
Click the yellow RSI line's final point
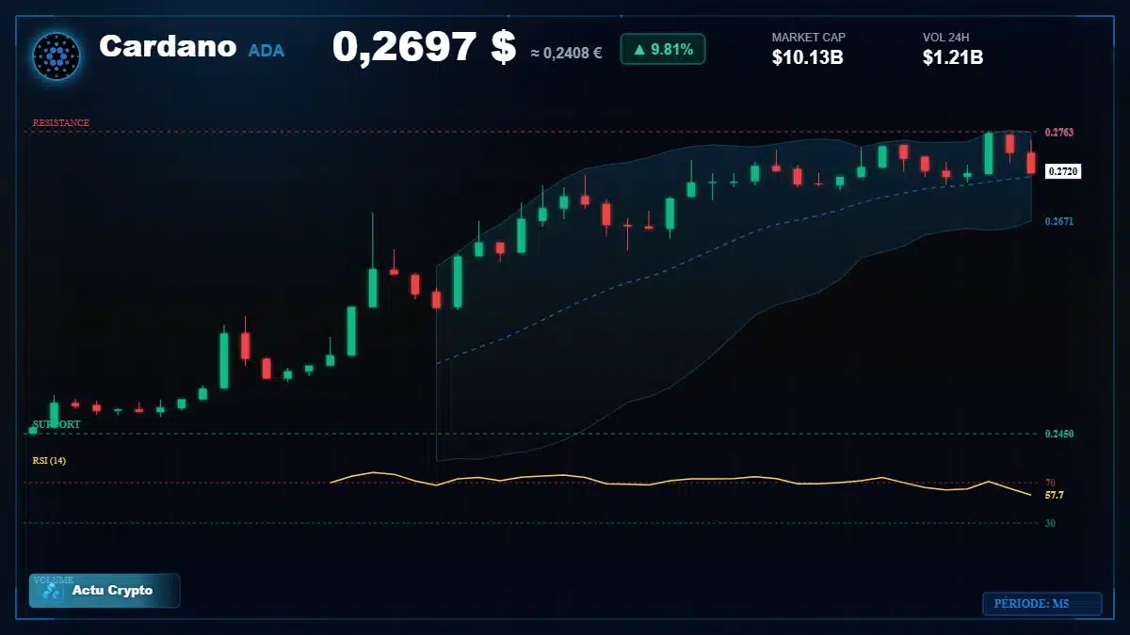(1031, 495)
